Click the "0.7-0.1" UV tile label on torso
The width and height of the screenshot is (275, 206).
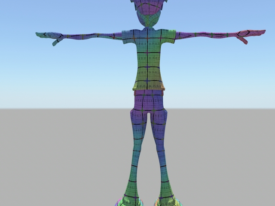(154, 72)
